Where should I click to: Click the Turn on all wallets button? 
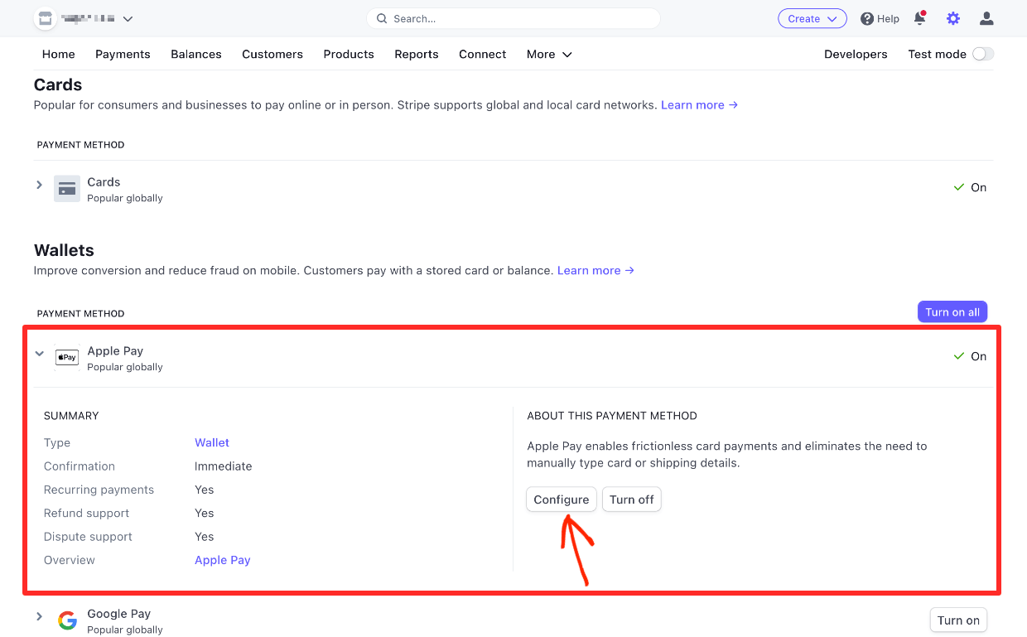(952, 311)
